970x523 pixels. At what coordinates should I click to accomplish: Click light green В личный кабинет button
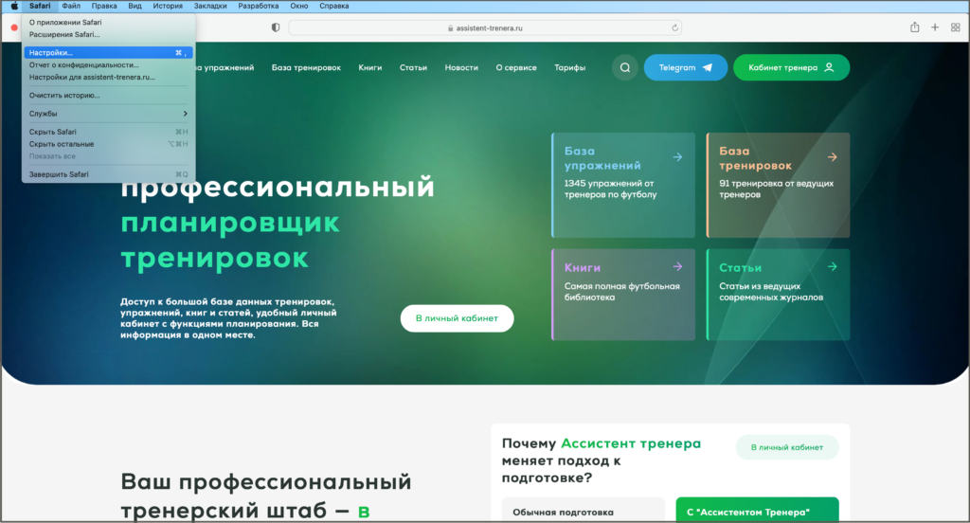coord(787,447)
